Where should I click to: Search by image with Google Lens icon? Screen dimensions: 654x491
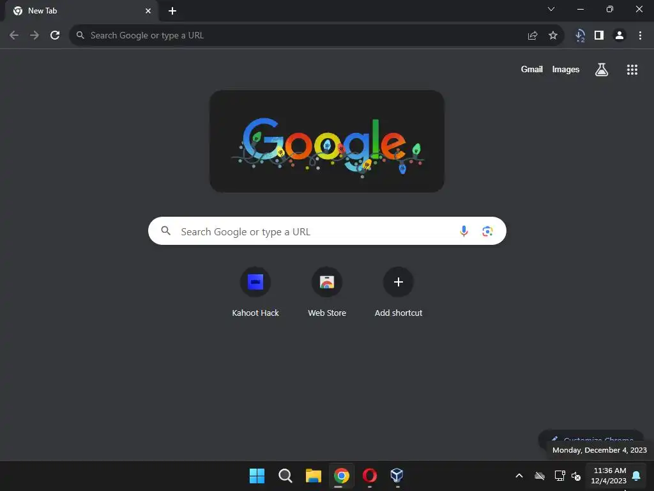click(x=487, y=231)
